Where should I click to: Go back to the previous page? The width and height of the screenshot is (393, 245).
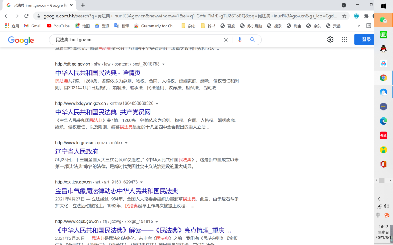[7, 16]
